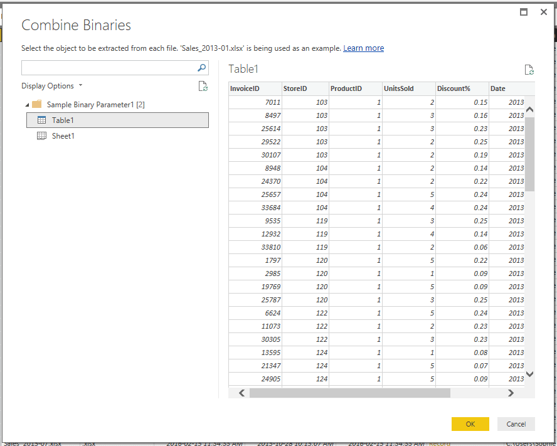Click the Sample Binary Parameter1 folder icon
Image resolution: width=557 pixels, height=446 pixels.
(x=37, y=105)
